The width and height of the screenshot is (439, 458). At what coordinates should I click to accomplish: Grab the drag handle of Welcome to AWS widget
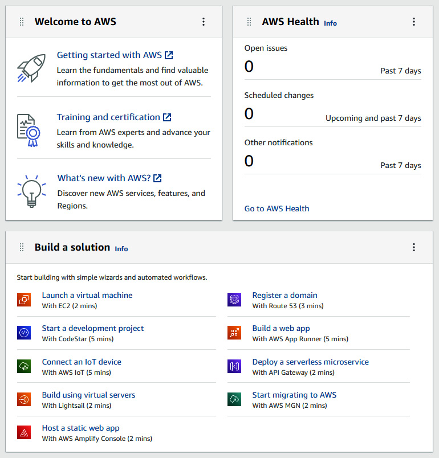(x=22, y=22)
